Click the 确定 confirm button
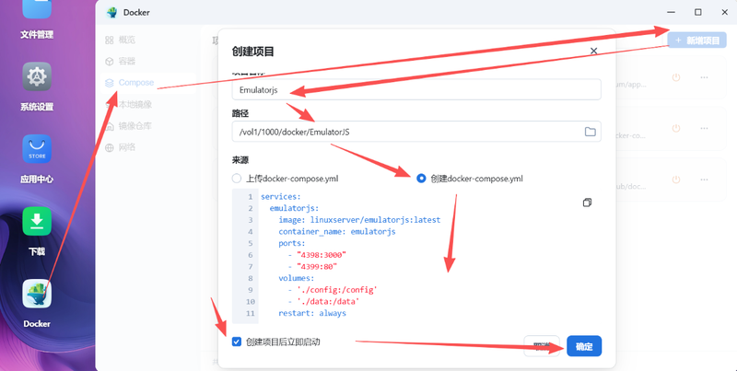Screen dimensions: 737x371 coord(584,346)
